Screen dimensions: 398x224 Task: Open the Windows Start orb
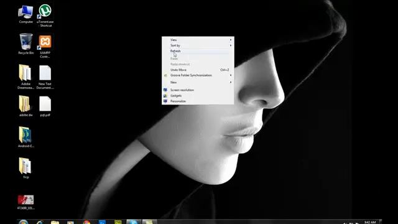click(x=24, y=222)
